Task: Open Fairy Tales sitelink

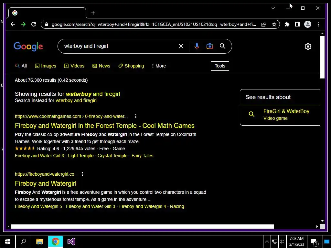Action: (142, 156)
